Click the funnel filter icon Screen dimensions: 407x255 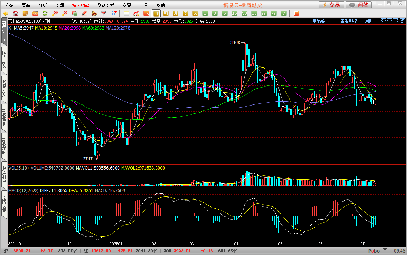click(x=104, y=13)
